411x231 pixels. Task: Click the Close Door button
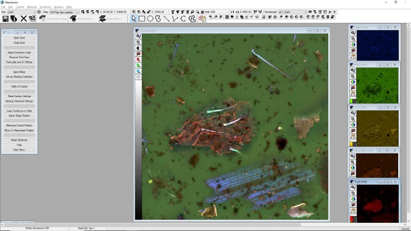coord(19,43)
